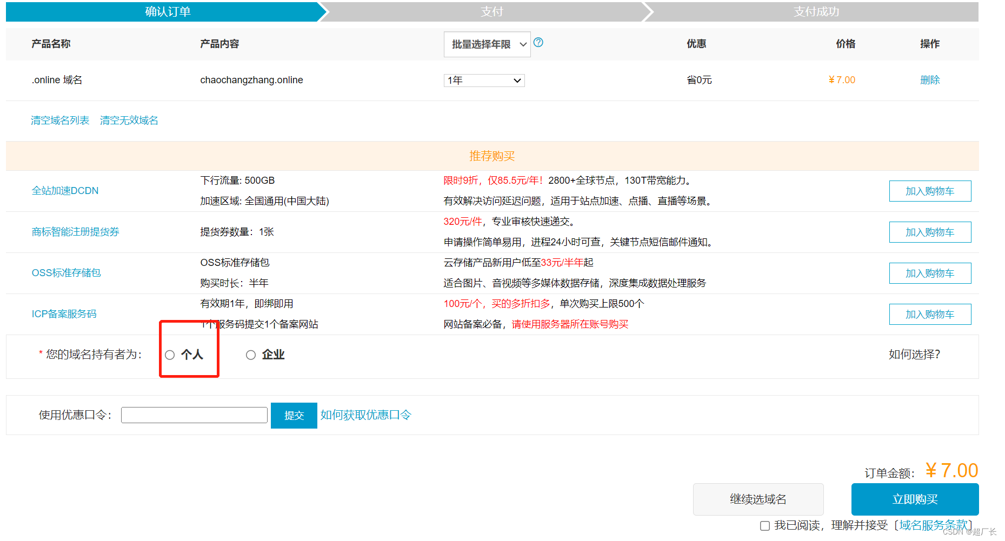Screen dimensions: 1005x541
Task: Click the help question mark icon
Action: pos(538,42)
